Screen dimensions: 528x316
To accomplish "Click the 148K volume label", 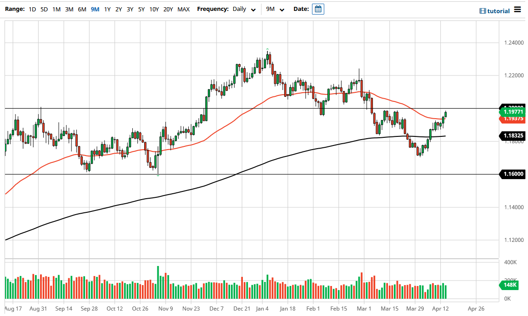I will [x=510, y=285].
